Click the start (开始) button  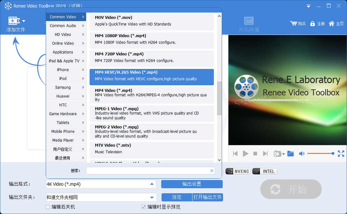click(x=291, y=189)
